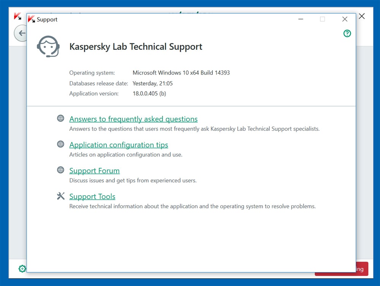Image resolution: width=380 pixels, height=286 pixels.
Task: Open the green help question mark icon
Action: 347,33
